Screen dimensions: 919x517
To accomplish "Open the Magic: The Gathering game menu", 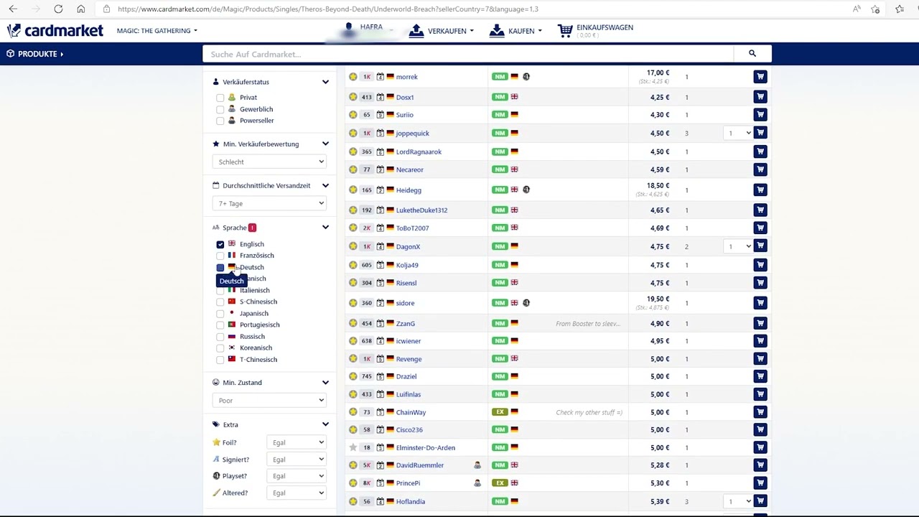I will point(157,31).
